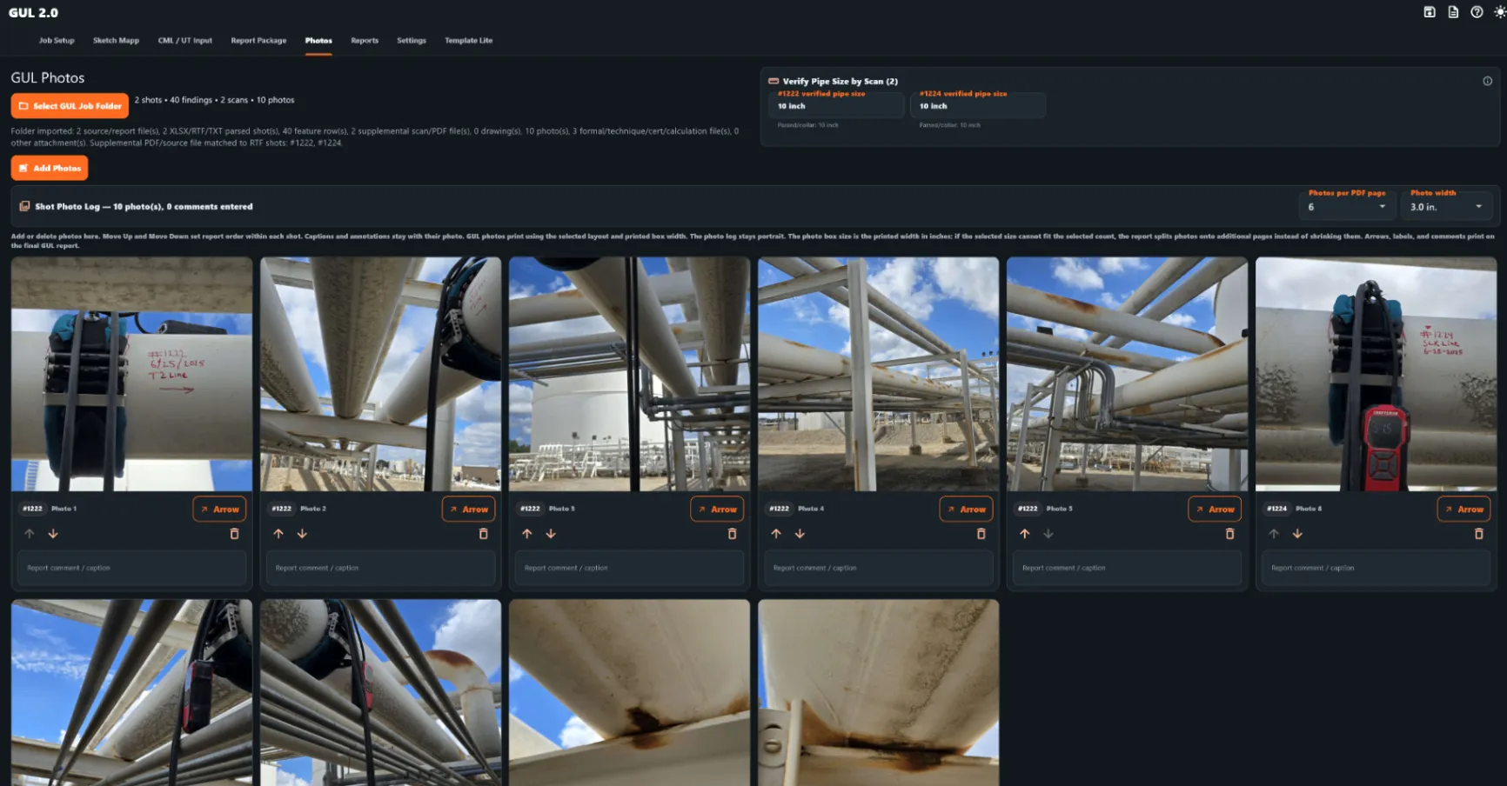The image size is (1507, 786).
Task: Click the Arrow button on the #1224 photo
Action: (x=1463, y=510)
